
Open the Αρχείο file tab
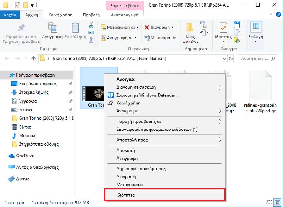[10, 15]
